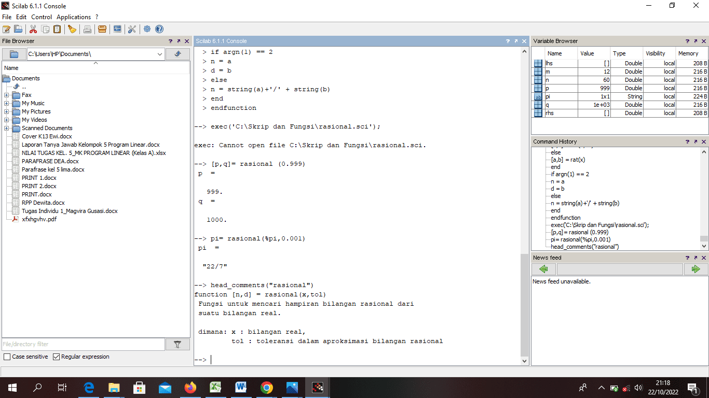Viewport: 709px width, 398px height.
Task: Click Command History vertical scrollbar
Action: coord(704,239)
